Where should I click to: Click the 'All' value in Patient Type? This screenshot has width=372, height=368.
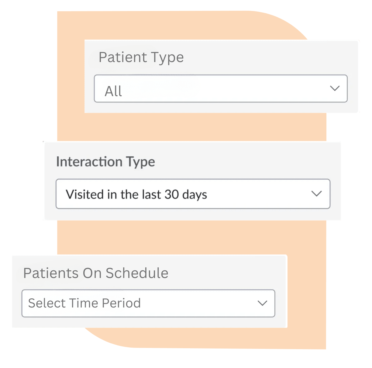pyautogui.click(x=113, y=90)
